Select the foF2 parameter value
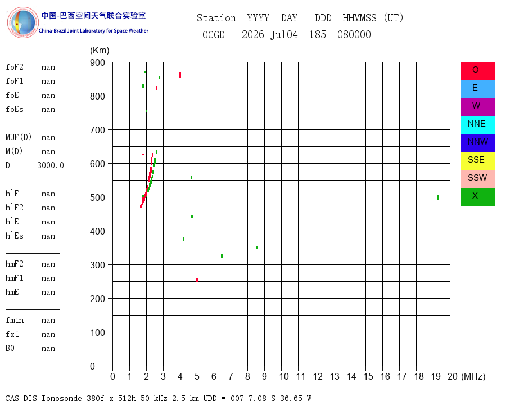The image size is (506, 405). [48, 67]
